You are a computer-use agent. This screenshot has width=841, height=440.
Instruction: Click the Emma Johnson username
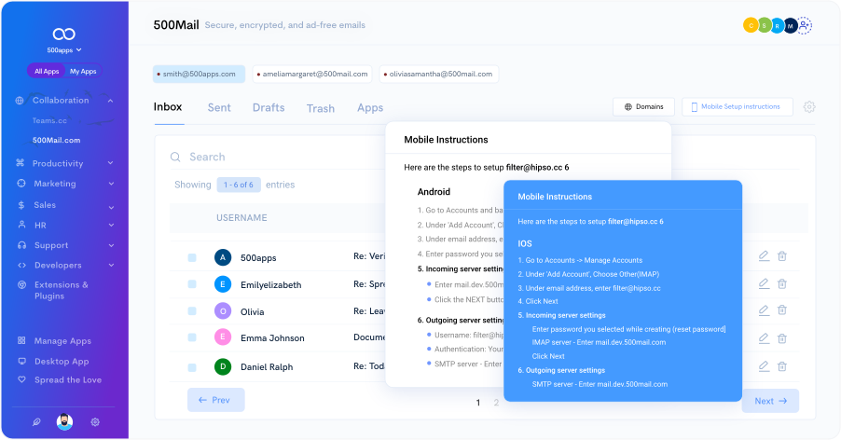click(272, 338)
